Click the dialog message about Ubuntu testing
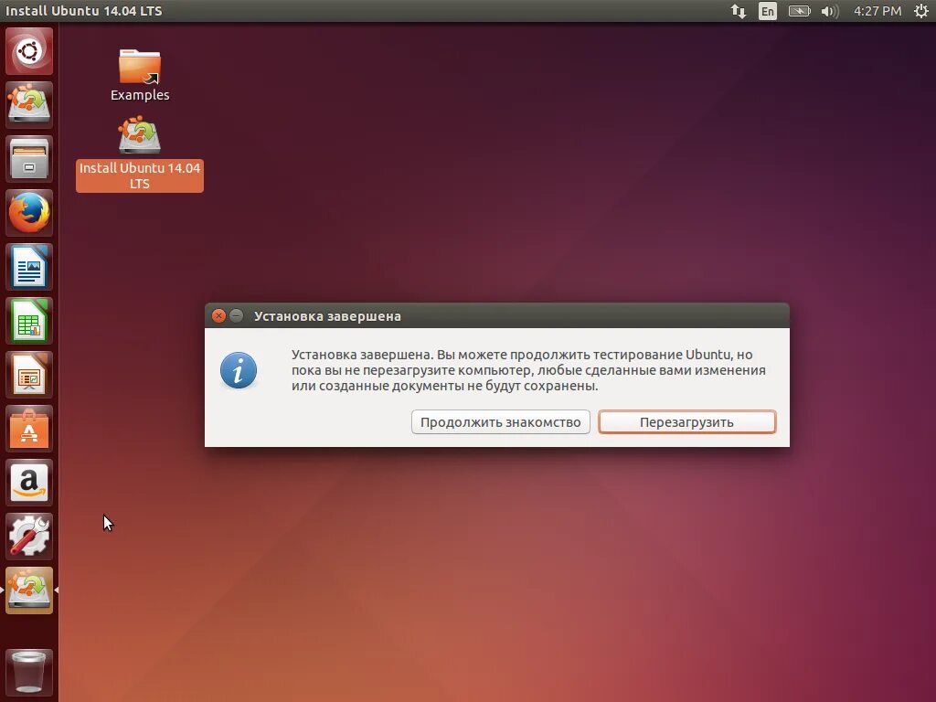The width and height of the screenshot is (936, 702). (528, 370)
